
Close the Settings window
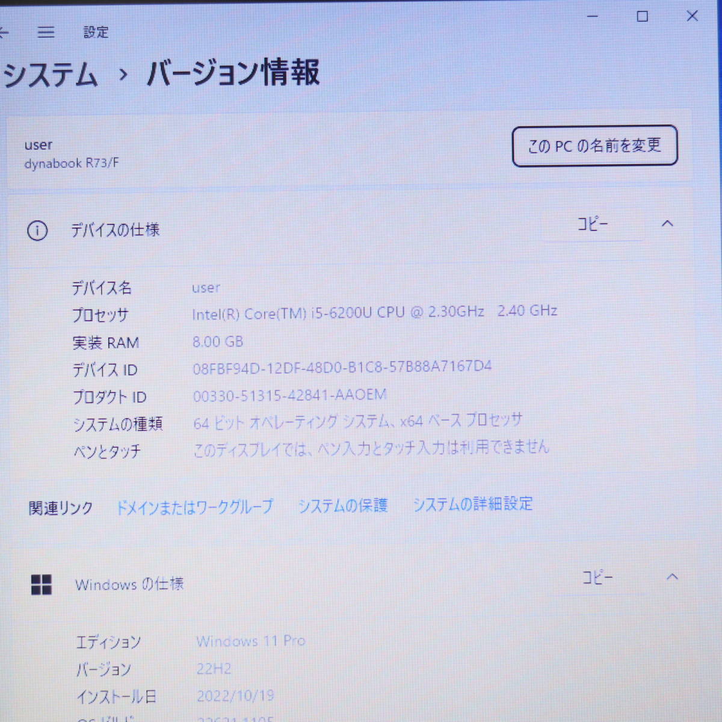(693, 16)
